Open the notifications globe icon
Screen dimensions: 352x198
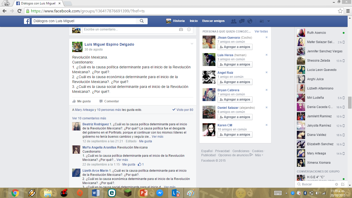[x=249, y=21]
